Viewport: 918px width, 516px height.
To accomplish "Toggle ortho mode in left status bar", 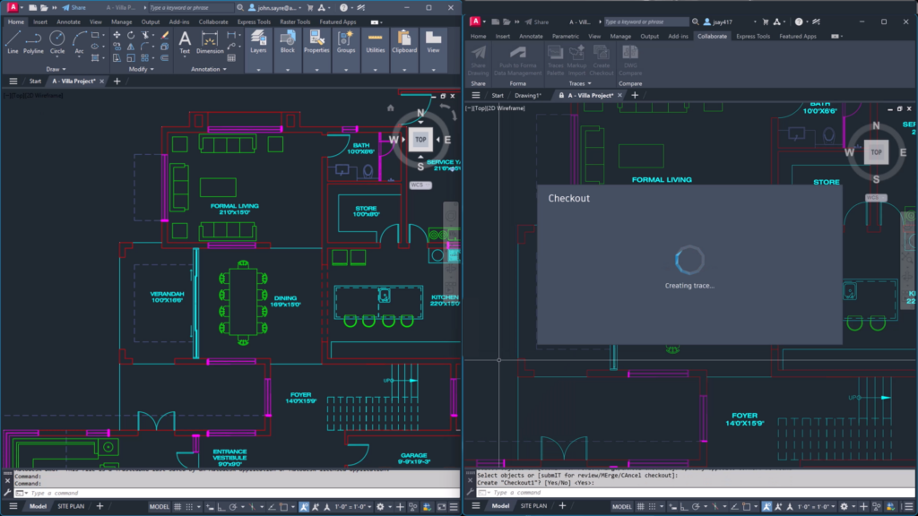I will [221, 507].
